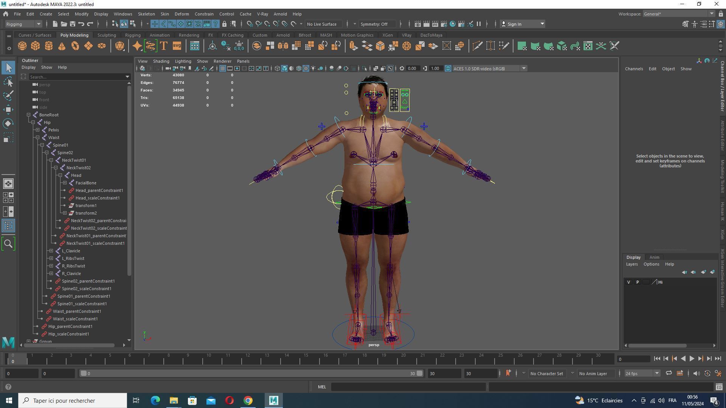Click the Polygon Cylinder shelf icon
This screenshot has height=408, width=726.
click(x=49, y=46)
